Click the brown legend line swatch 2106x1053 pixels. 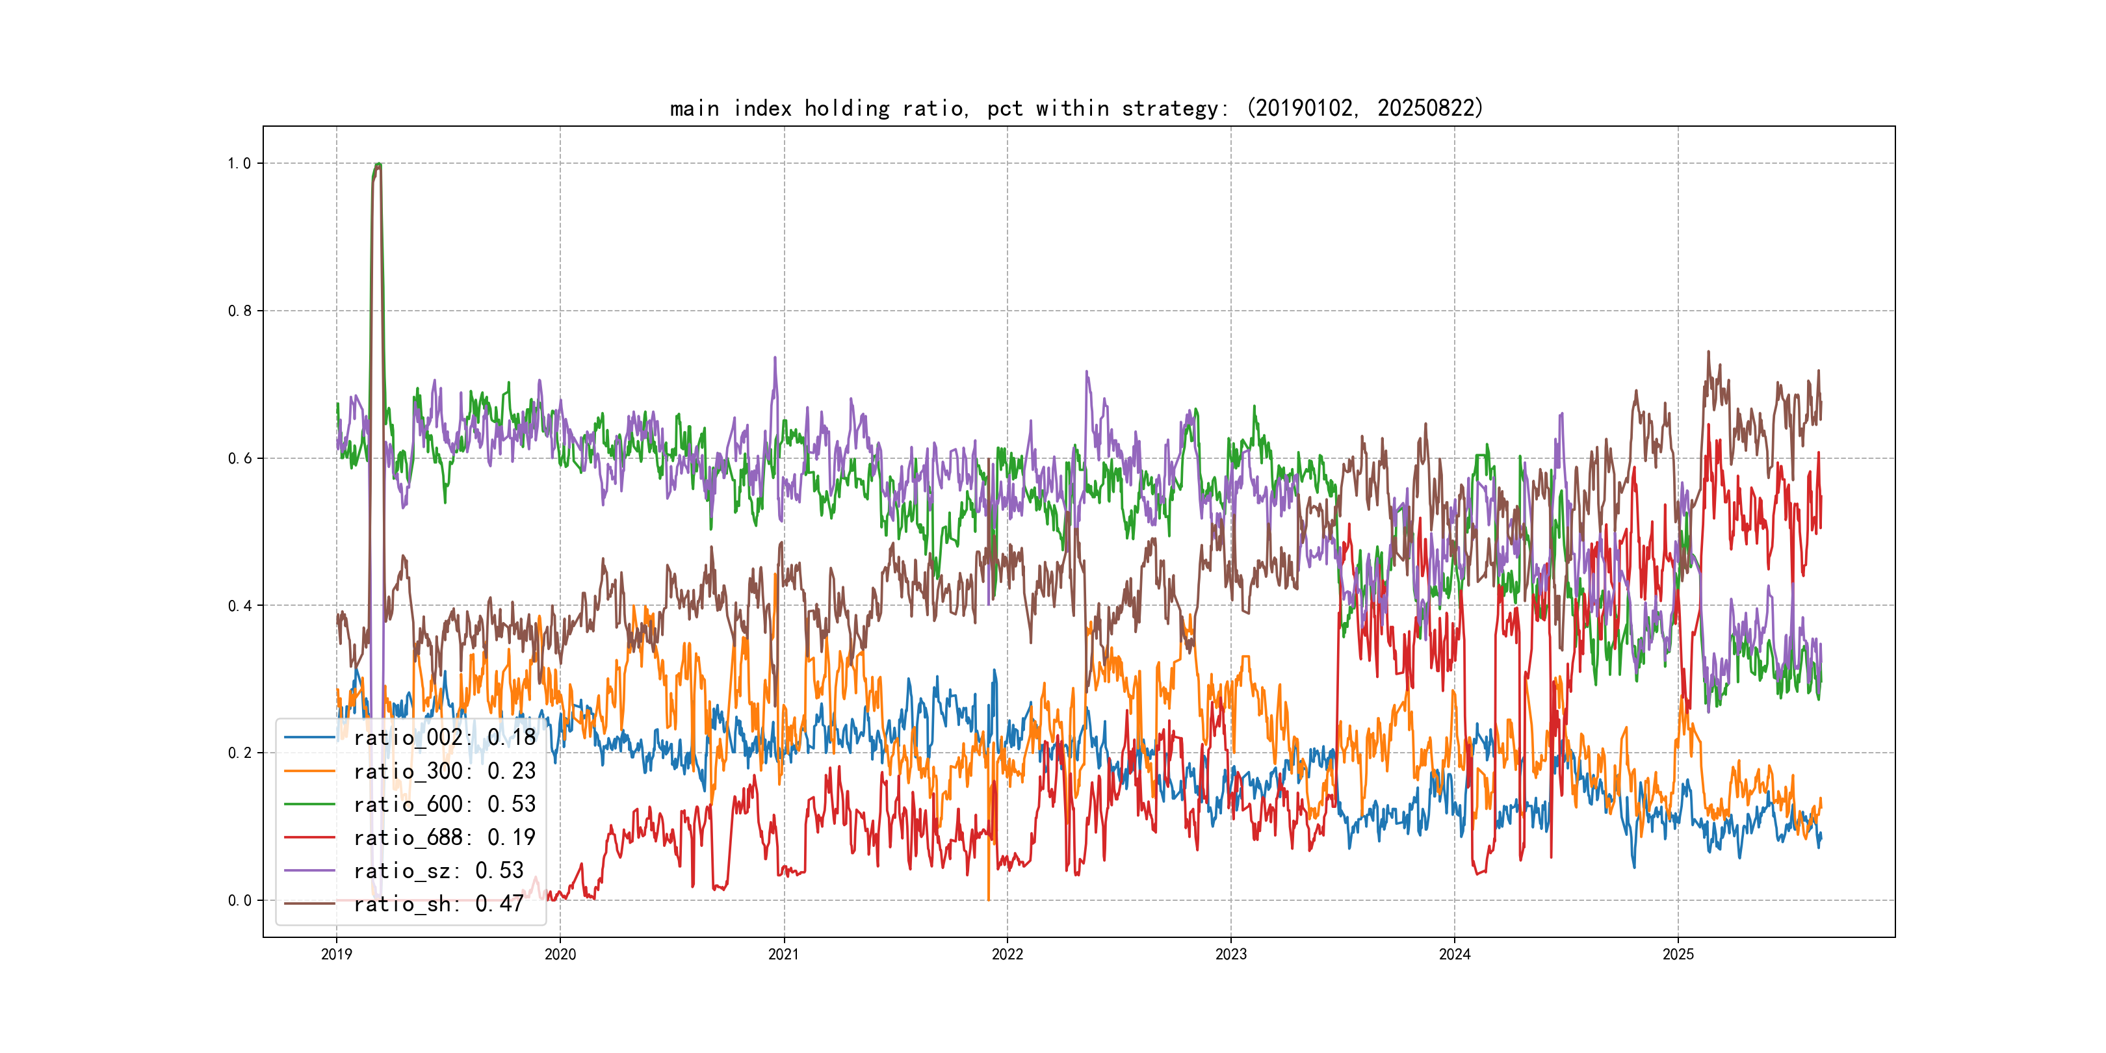click(x=310, y=903)
